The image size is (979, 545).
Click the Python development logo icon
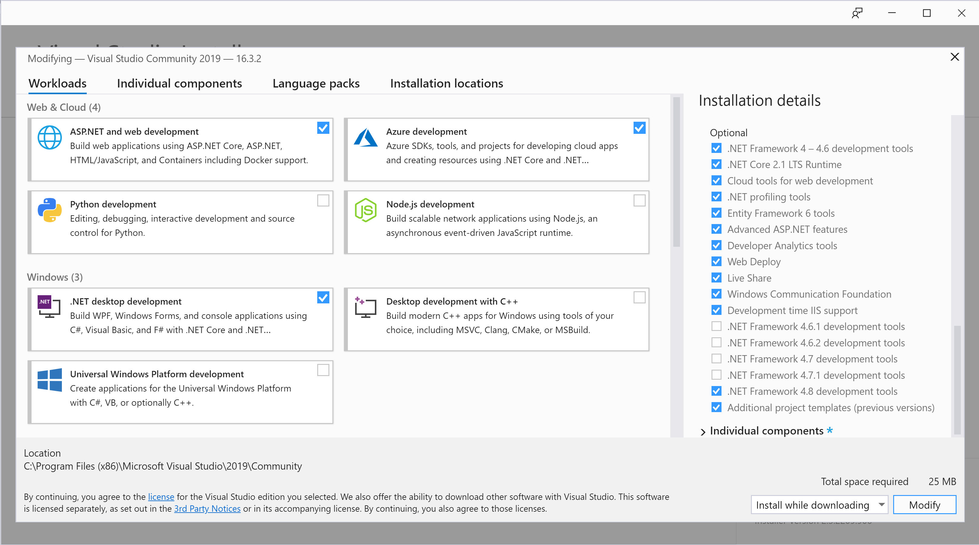pyautogui.click(x=49, y=210)
